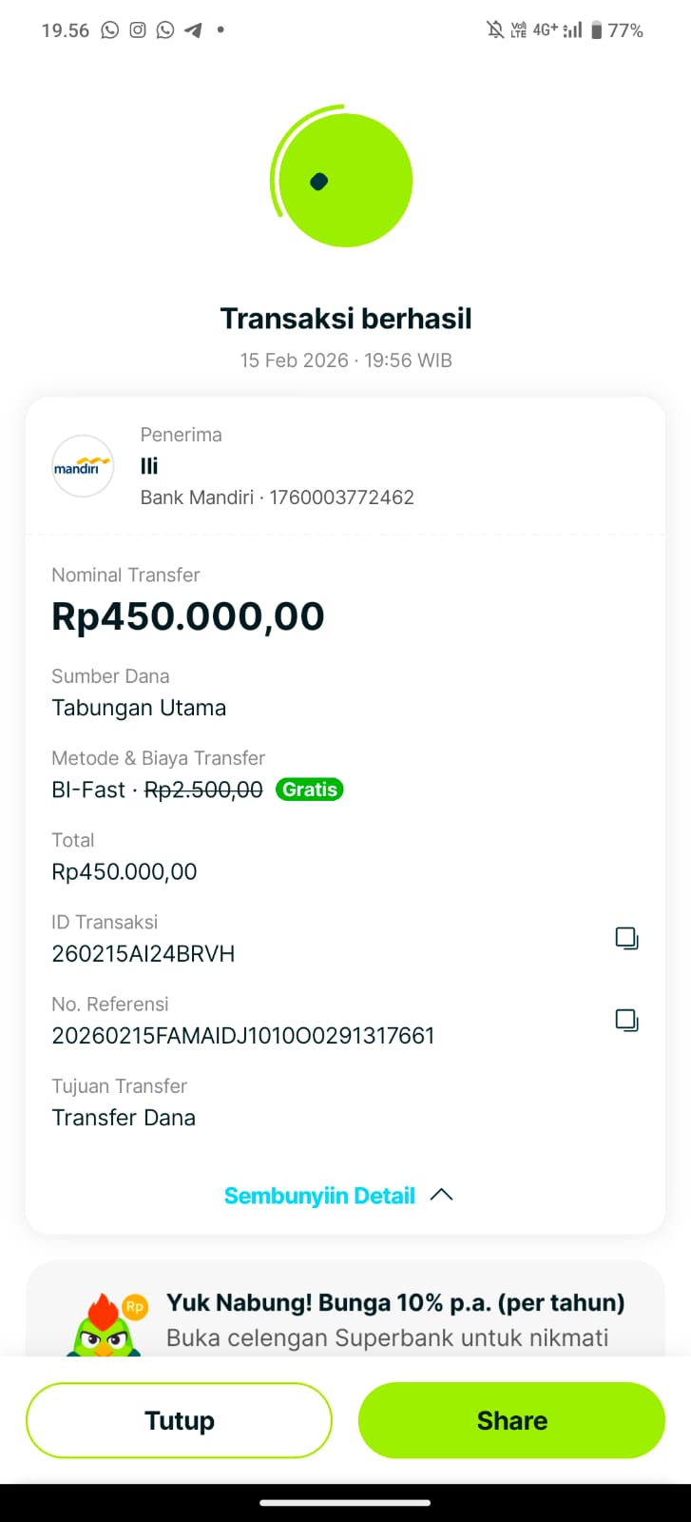
Task: Click the chevron beside Sembunyiin Detail
Action: coord(441,1195)
